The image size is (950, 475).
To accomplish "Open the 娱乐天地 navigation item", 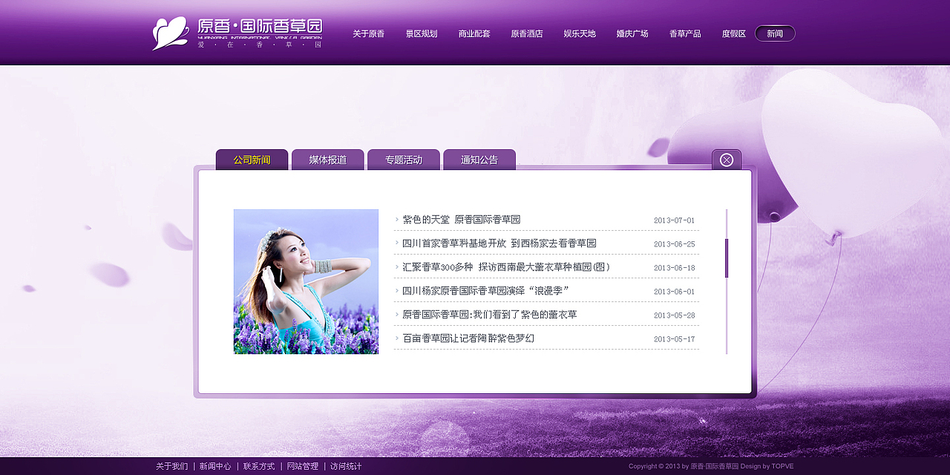I will coord(580,33).
